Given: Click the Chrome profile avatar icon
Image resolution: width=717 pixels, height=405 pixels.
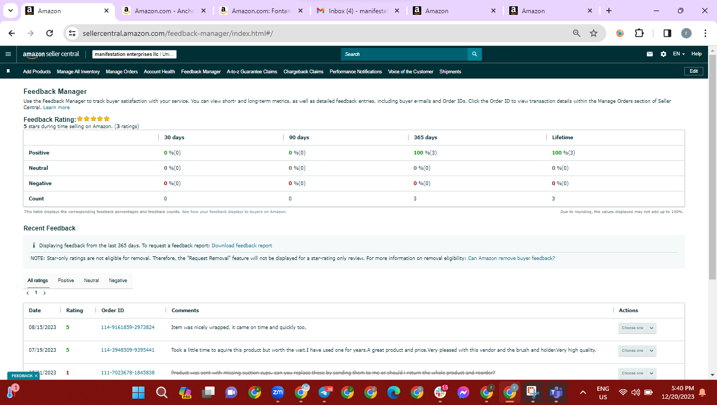Looking at the screenshot, I should (x=686, y=33).
